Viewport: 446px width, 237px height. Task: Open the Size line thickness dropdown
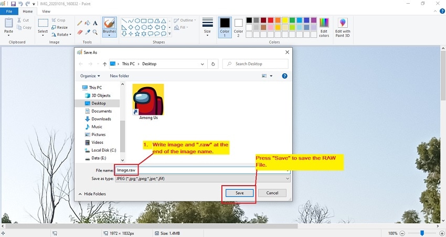[207, 27]
